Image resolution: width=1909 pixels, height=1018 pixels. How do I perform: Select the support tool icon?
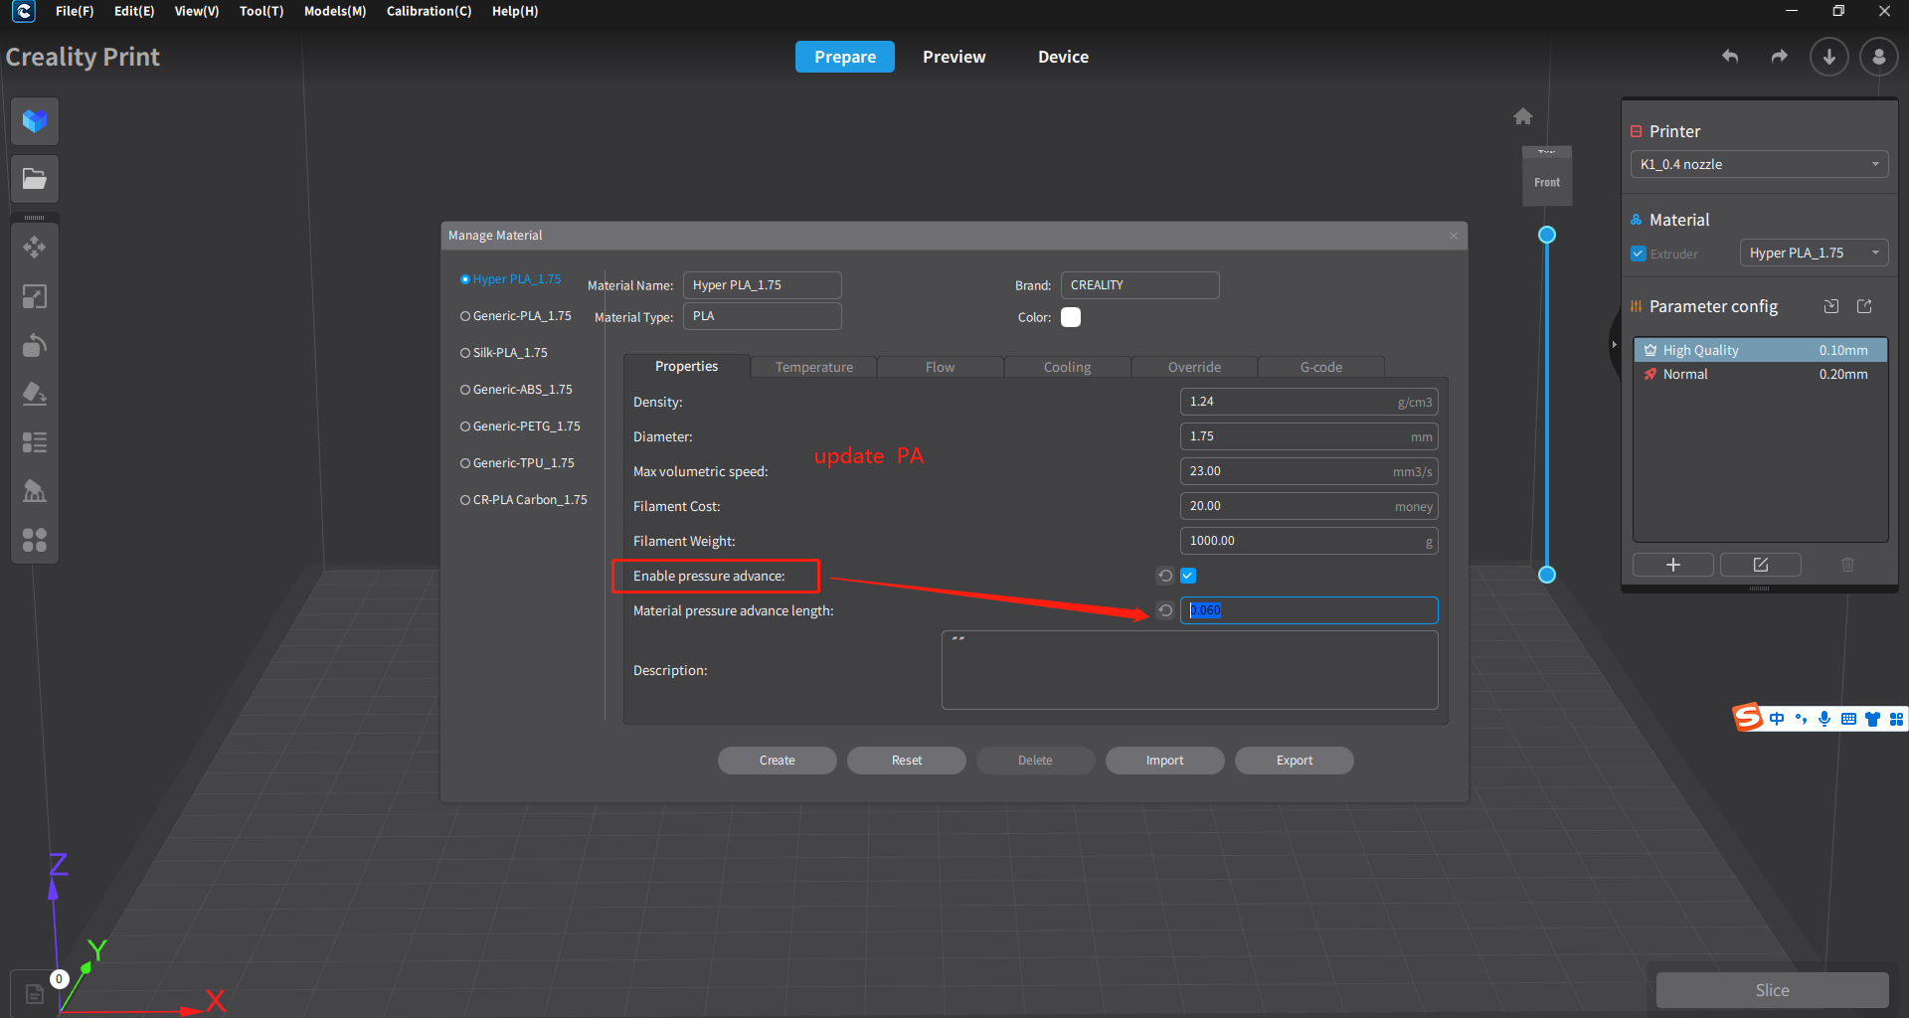coord(35,491)
